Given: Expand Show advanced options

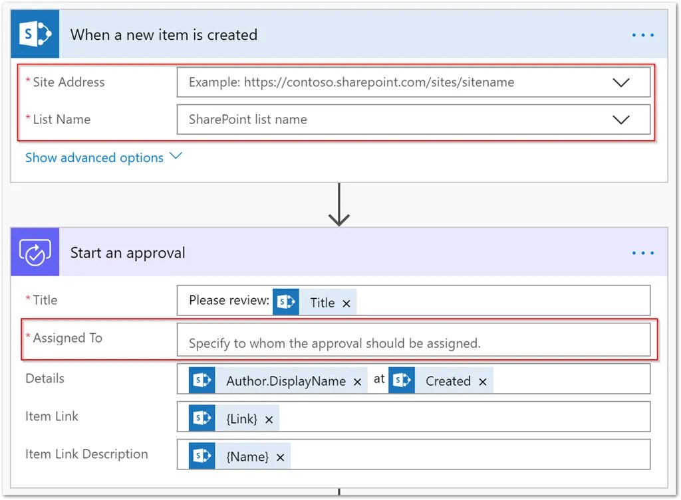Looking at the screenshot, I should point(103,157).
